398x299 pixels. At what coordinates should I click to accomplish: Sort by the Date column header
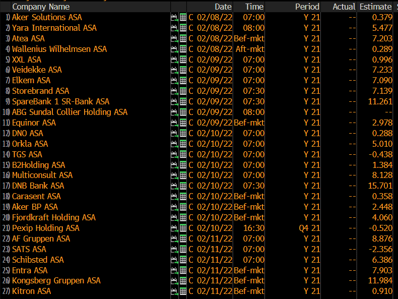coord(223,7)
